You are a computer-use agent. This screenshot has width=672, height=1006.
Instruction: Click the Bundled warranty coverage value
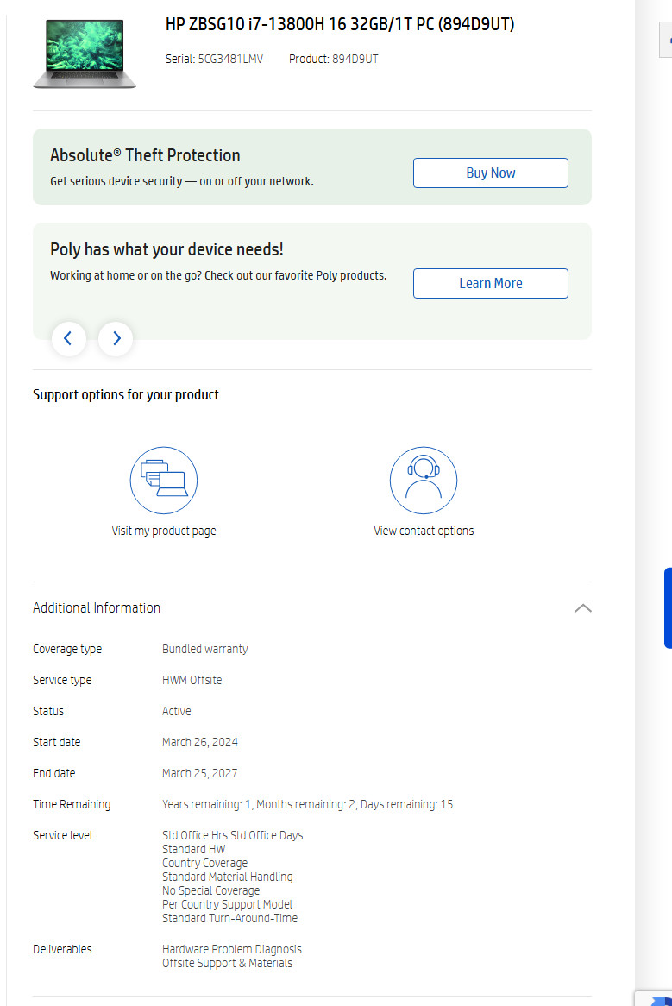click(204, 650)
